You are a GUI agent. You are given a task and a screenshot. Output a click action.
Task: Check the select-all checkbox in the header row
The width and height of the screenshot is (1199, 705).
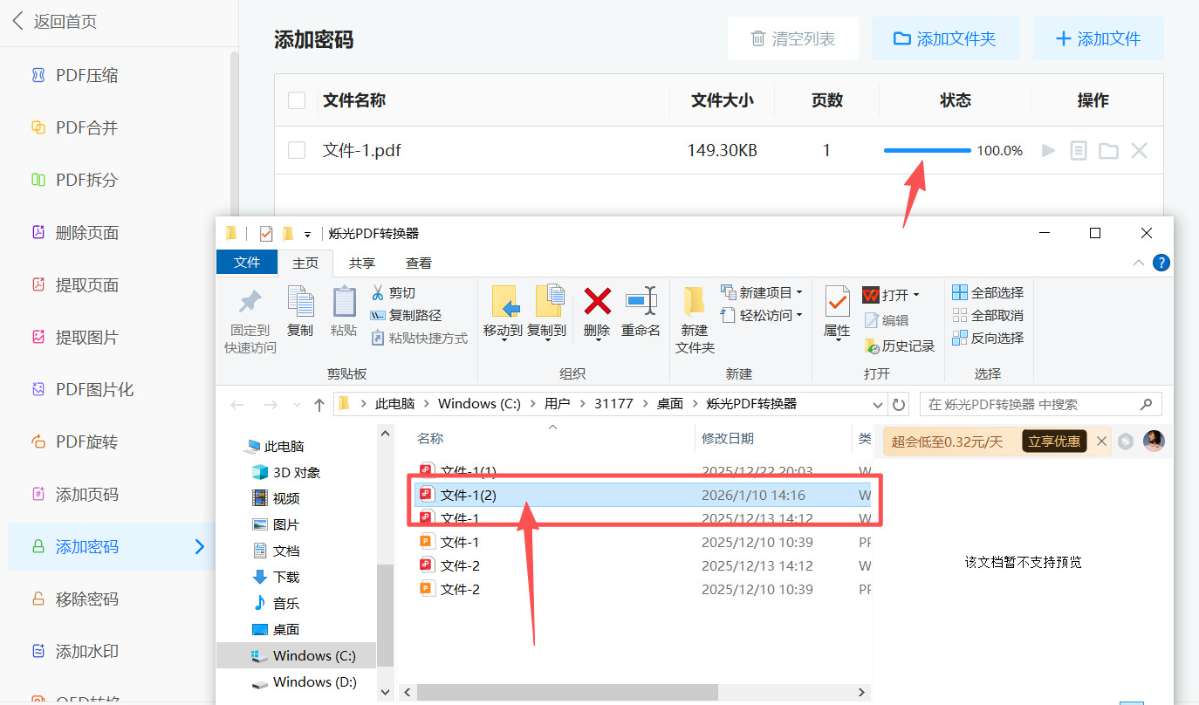pyautogui.click(x=296, y=99)
